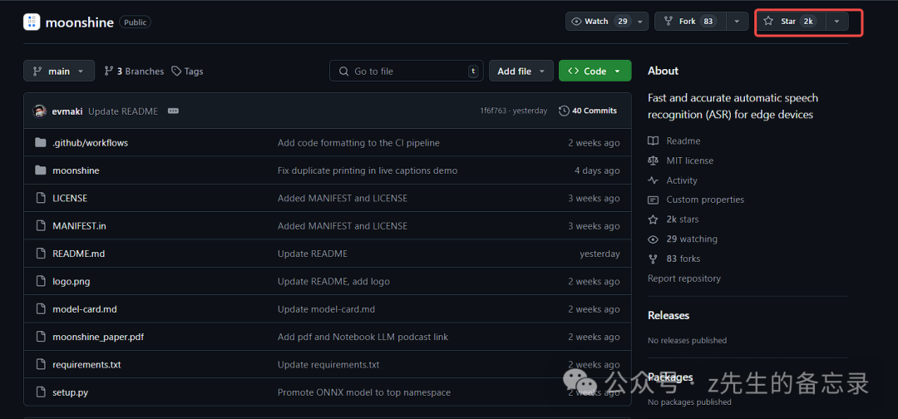Open the dropdown arrow next to Fork
Viewport: 898px width, 419px height.
pyautogui.click(x=737, y=21)
